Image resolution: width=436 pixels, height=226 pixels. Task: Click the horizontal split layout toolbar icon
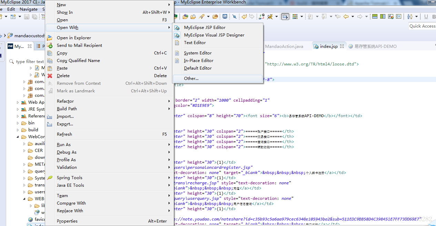tap(375, 17)
